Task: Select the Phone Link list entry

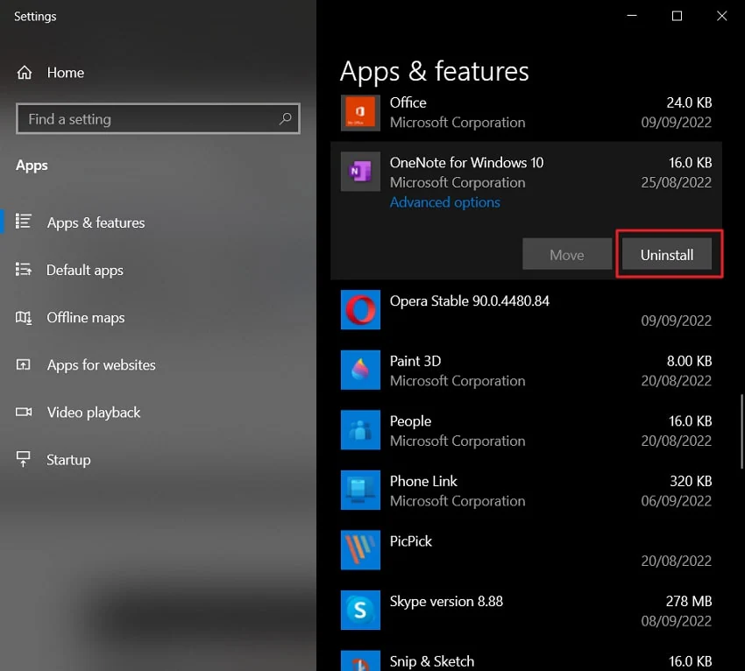Action: [526, 491]
